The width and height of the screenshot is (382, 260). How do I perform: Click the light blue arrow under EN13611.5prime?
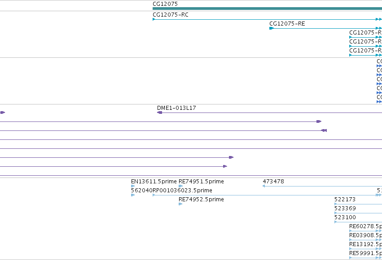click(133, 186)
